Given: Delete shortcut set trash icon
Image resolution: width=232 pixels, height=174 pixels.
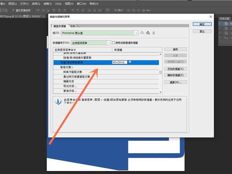Looking at the screenshot, I should tap(154, 33).
